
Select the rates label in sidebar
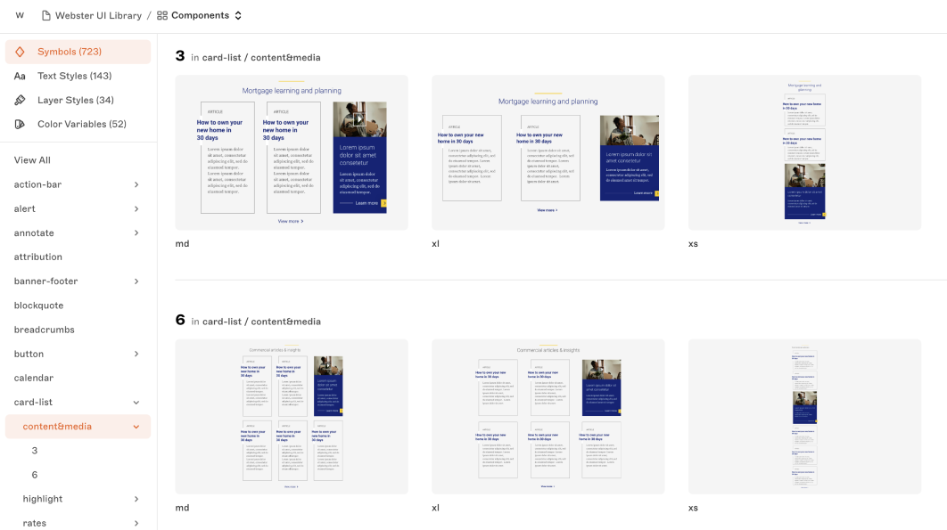35,524
